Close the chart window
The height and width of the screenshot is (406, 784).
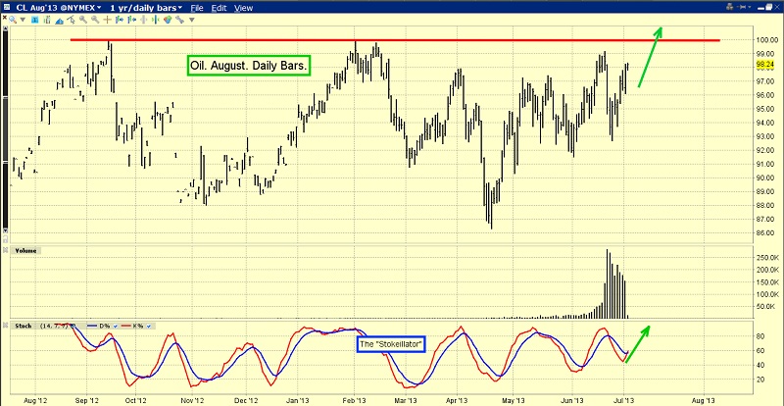[777, 7]
